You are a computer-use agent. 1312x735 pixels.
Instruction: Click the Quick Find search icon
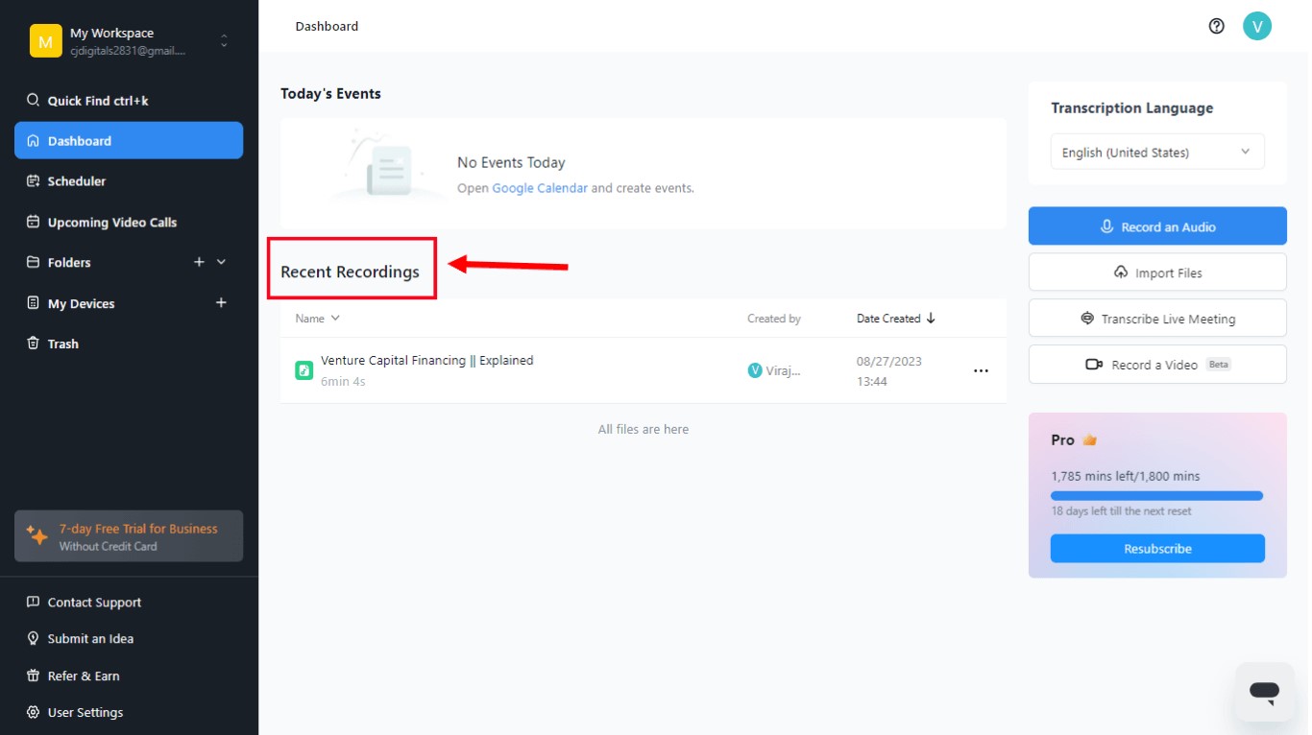pyautogui.click(x=33, y=101)
